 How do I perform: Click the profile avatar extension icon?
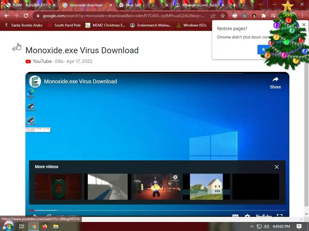coord(254,16)
